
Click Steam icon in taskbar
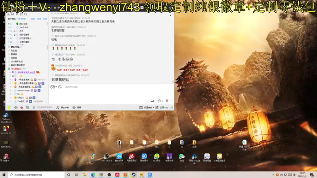point(134,174)
